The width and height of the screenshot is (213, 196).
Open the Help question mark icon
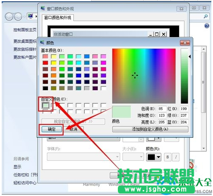207,26
